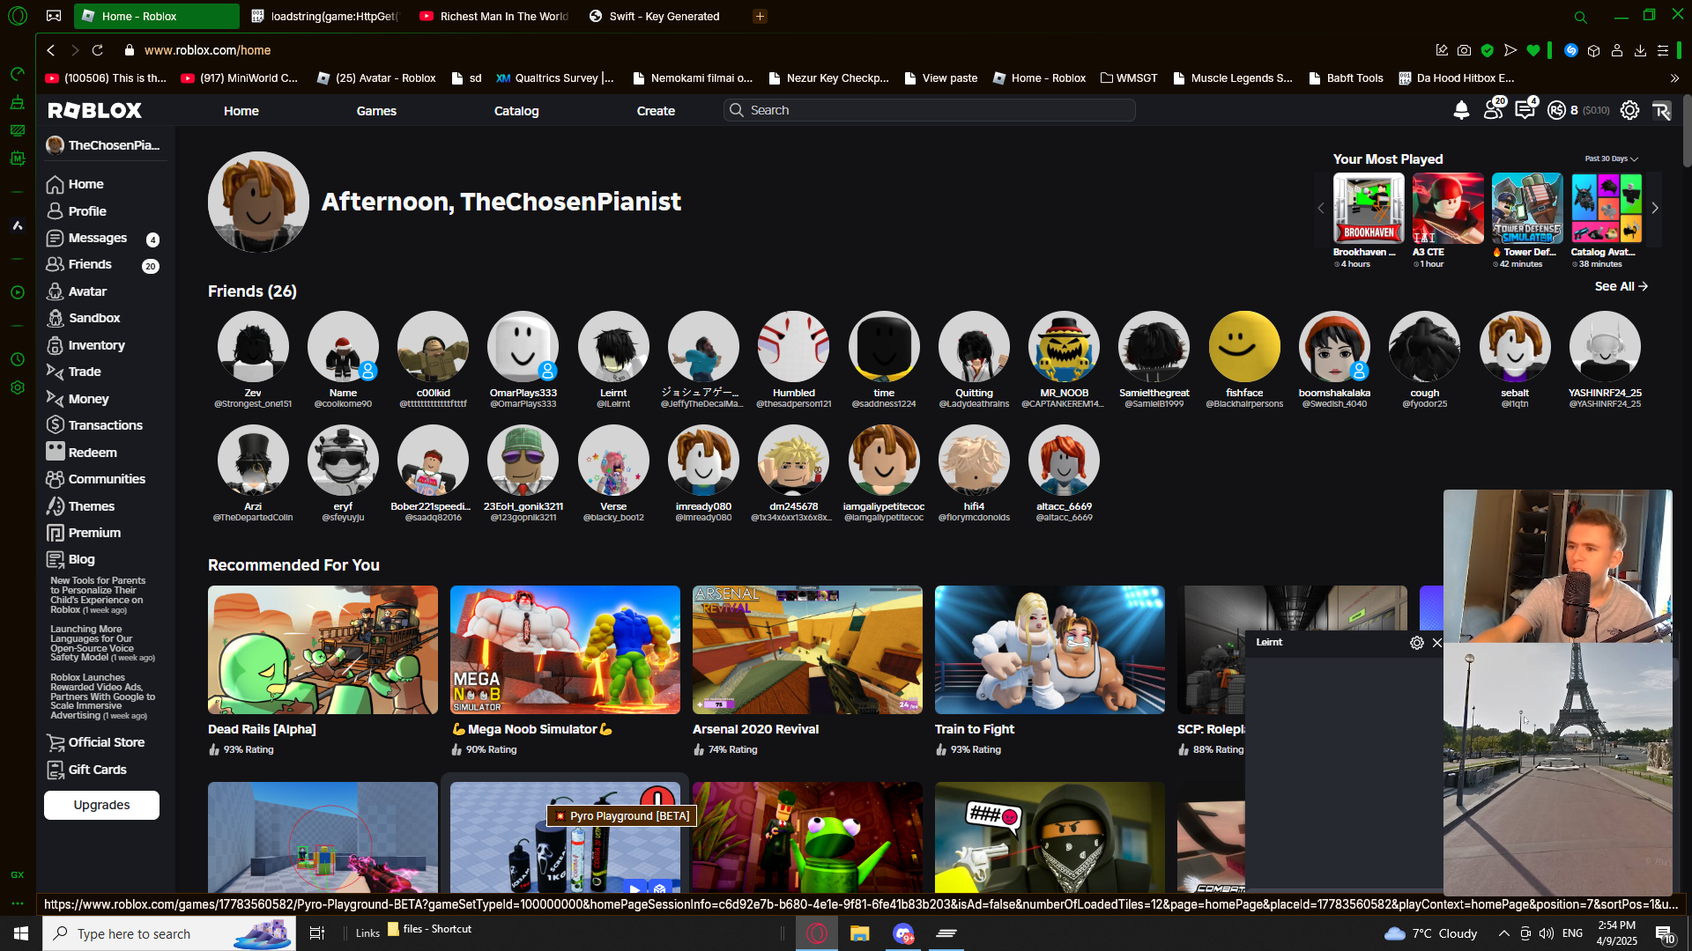This screenshot has height=951, width=1692.
Task: Open Home in Roblox top navigation
Action: pyautogui.click(x=241, y=111)
